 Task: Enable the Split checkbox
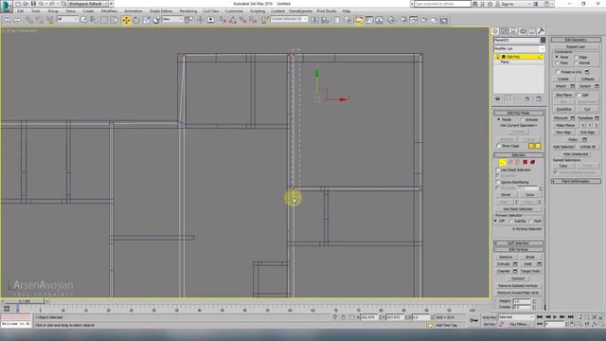point(579,95)
